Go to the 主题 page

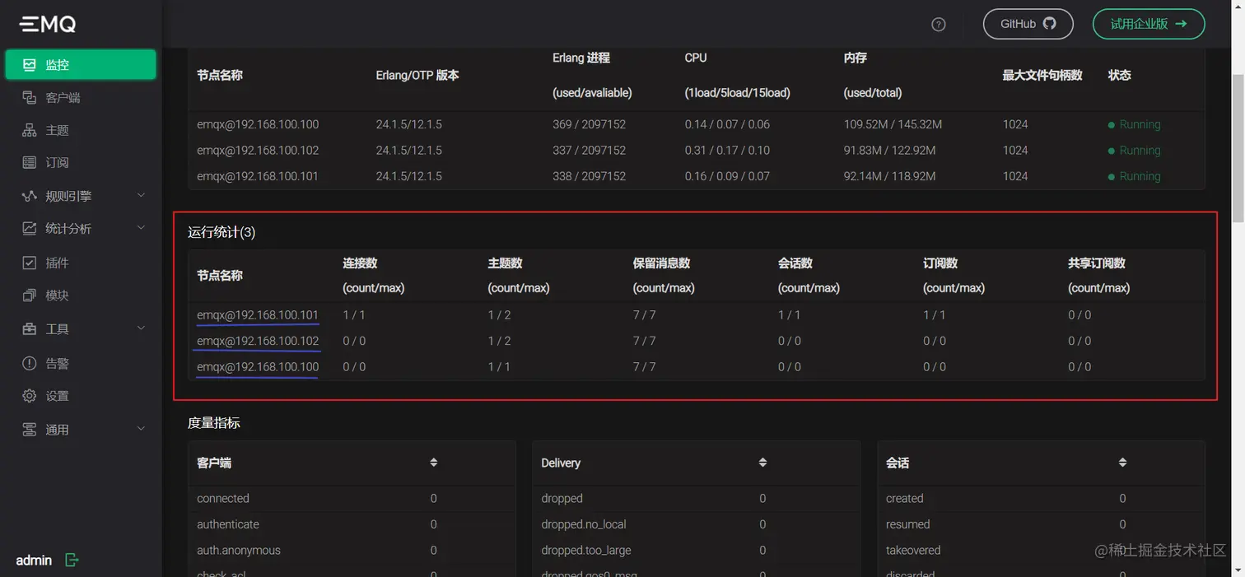[81, 130]
